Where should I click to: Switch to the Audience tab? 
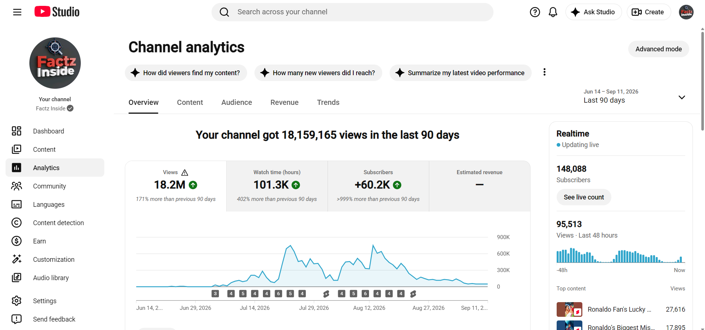point(236,102)
